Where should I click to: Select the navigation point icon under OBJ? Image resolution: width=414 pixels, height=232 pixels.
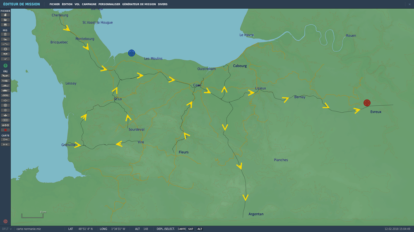click(x=5, y=100)
